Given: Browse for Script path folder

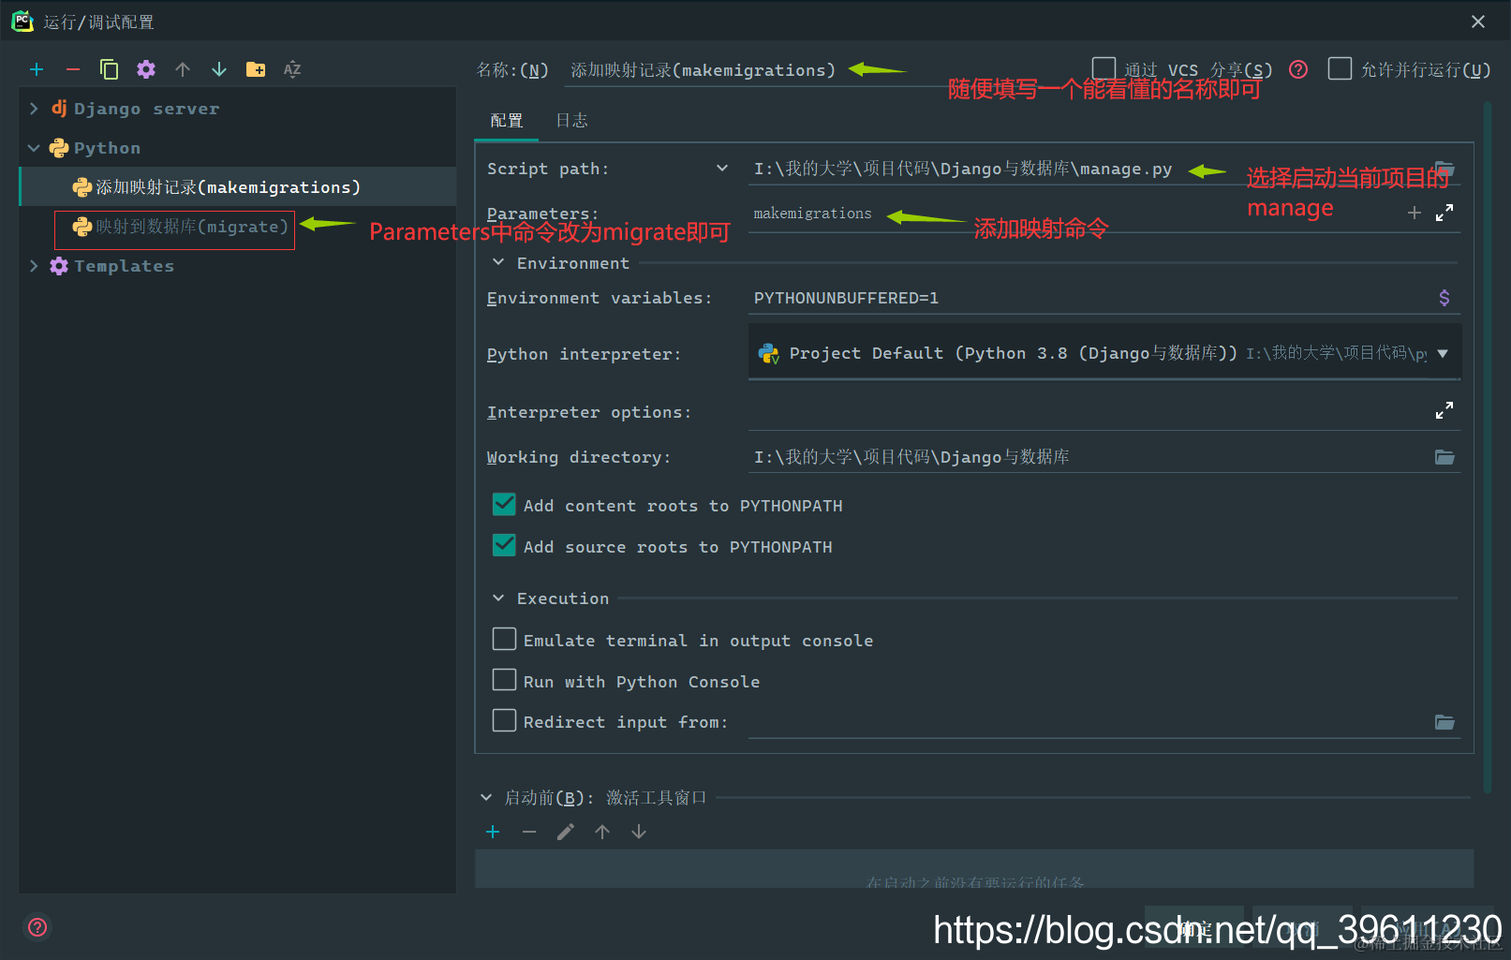Looking at the screenshot, I should point(1444,169).
